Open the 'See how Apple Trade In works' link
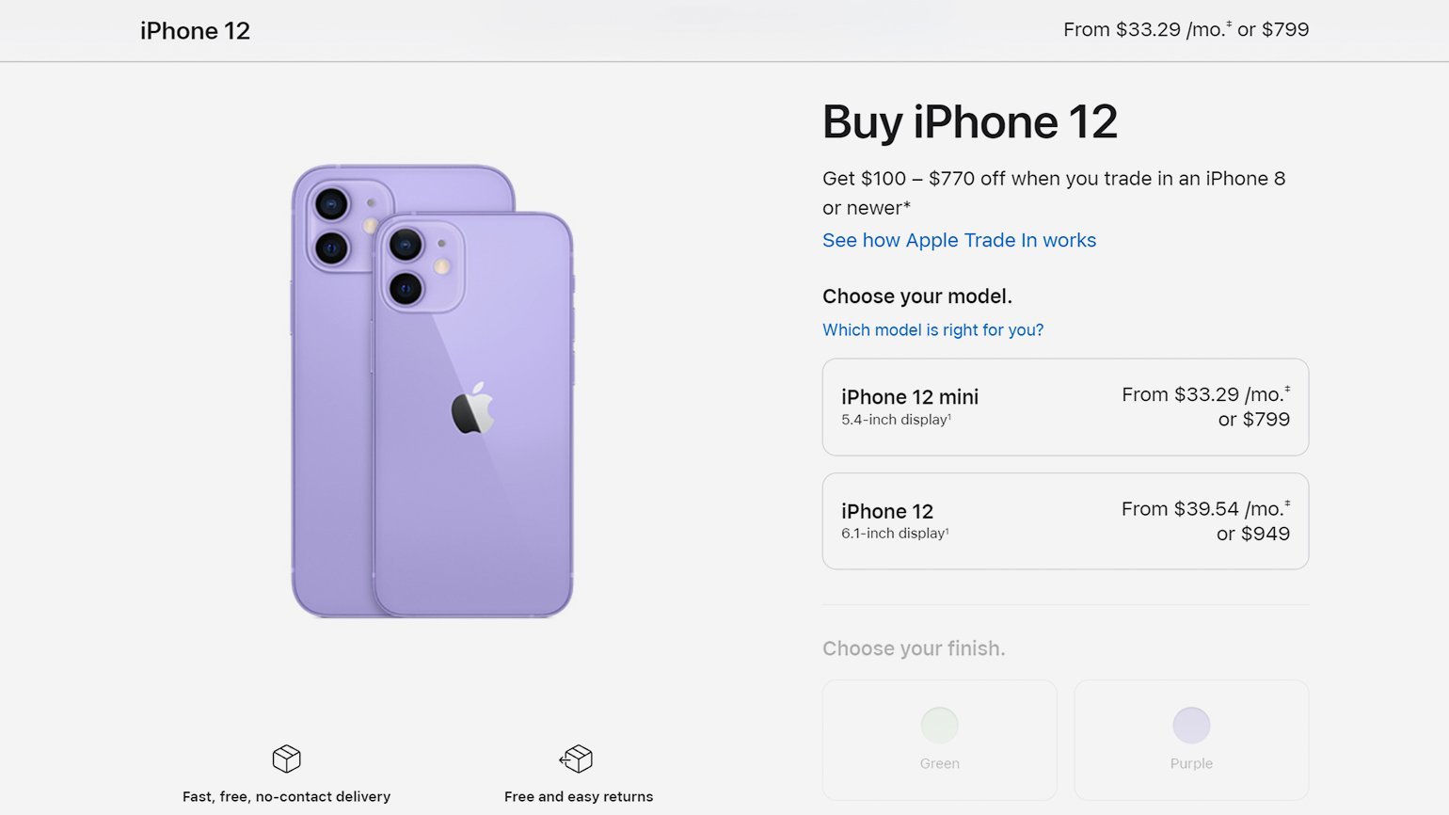Image resolution: width=1449 pixels, height=815 pixels. (959, 240)
